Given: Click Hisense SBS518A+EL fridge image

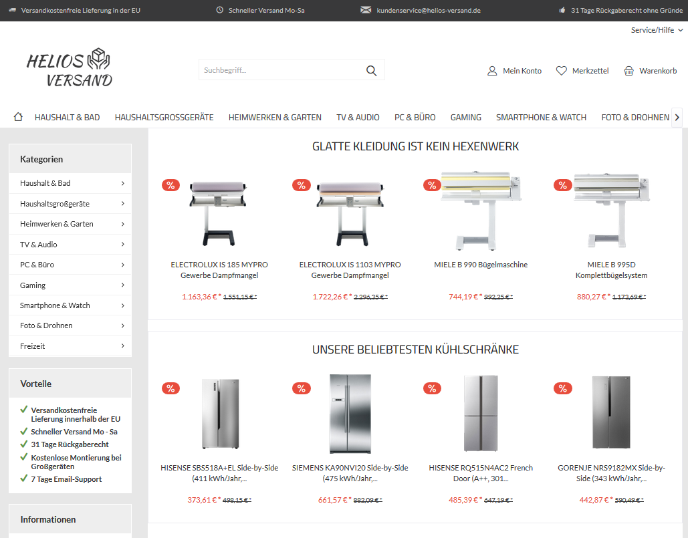Looking at the screenshot, I should 221,414.
